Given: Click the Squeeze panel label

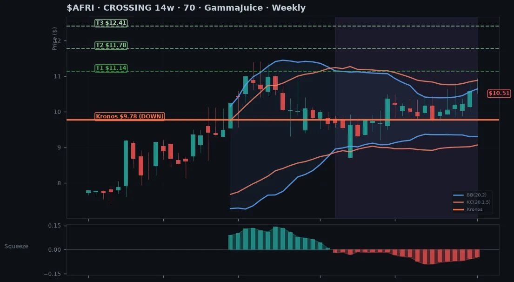Looking at the screenshot, I should (16, 246).
